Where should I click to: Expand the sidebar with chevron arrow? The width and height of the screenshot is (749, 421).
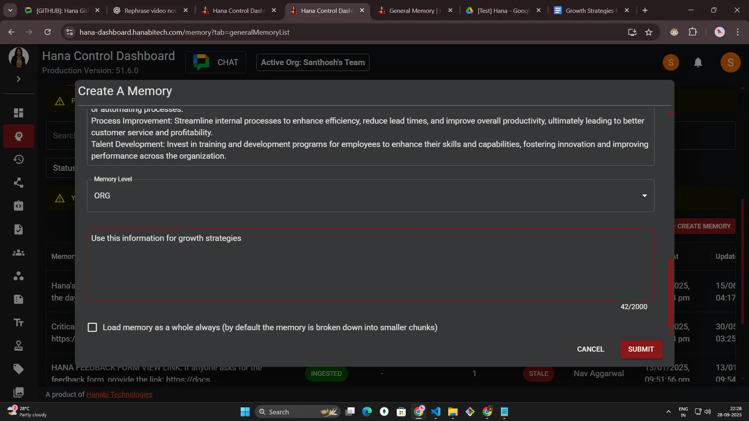pos(18,79)
